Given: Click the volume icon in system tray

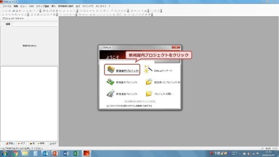Looking at the screenshot, I should [249, 154].
